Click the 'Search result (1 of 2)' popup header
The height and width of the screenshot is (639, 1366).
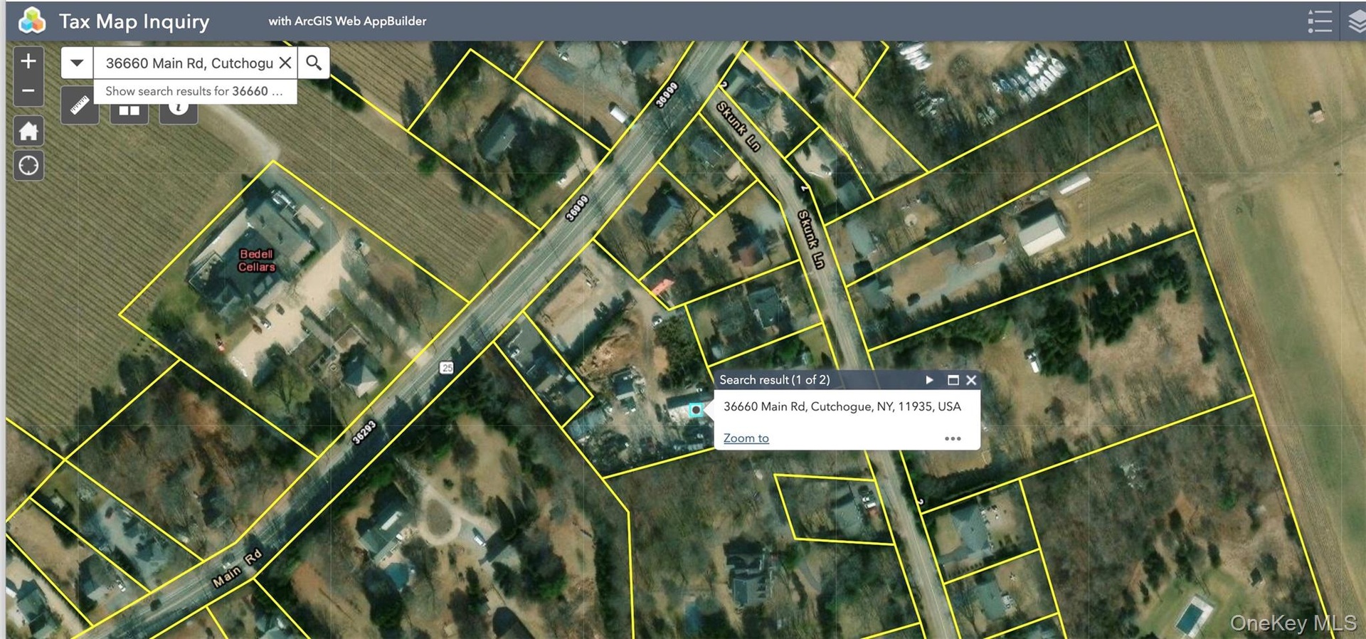coord(775,380)
